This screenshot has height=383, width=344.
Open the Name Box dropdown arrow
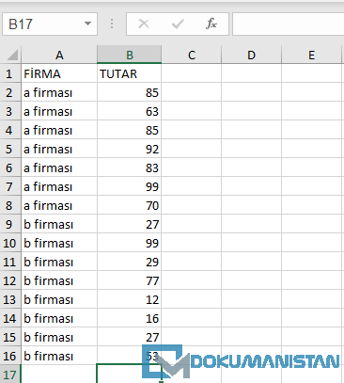coord(87,24)
